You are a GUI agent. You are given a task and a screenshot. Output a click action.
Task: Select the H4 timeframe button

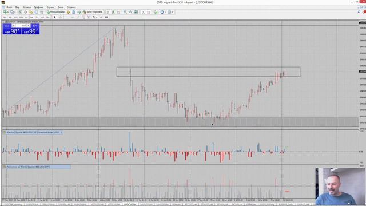point(31,17)
